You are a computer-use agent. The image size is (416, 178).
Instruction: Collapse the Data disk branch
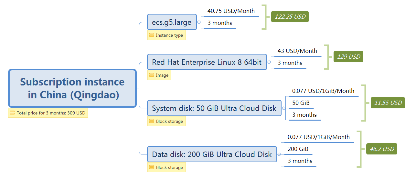(x=279, y=154)
